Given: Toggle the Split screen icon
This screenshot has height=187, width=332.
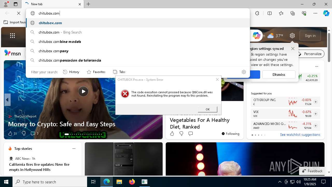Looking at the screenshot, I should (269, 13).
